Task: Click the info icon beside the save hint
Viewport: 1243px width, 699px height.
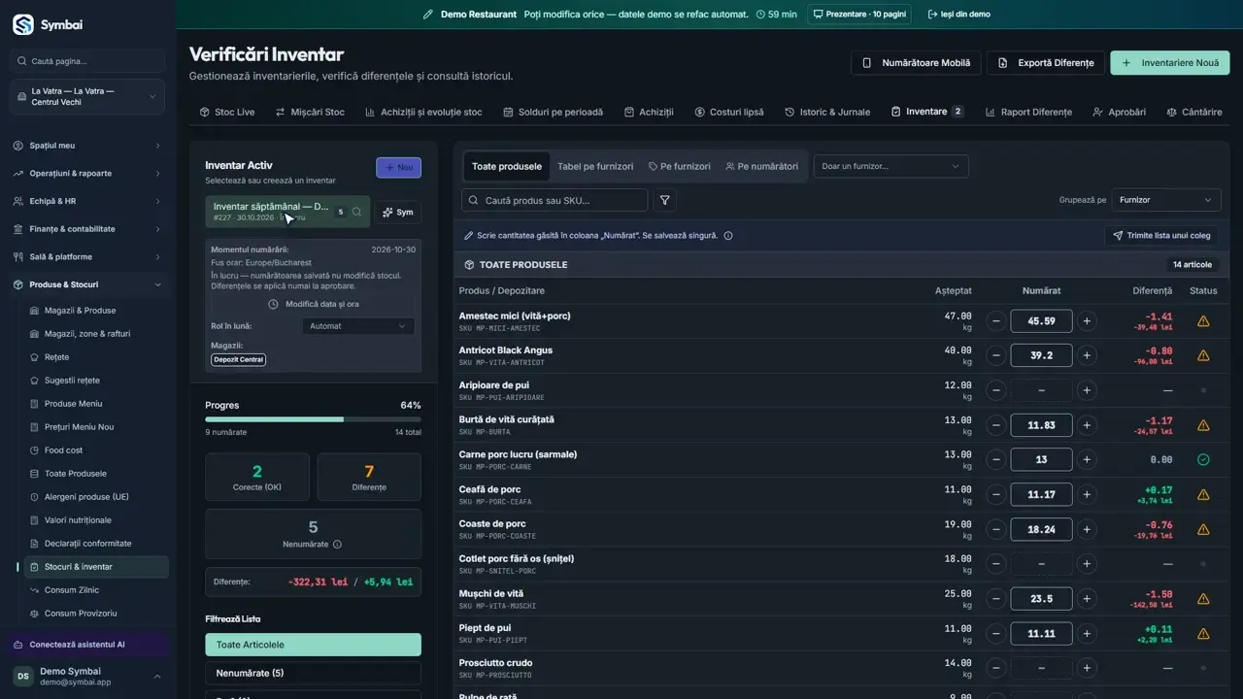Action: coord(728,236)
